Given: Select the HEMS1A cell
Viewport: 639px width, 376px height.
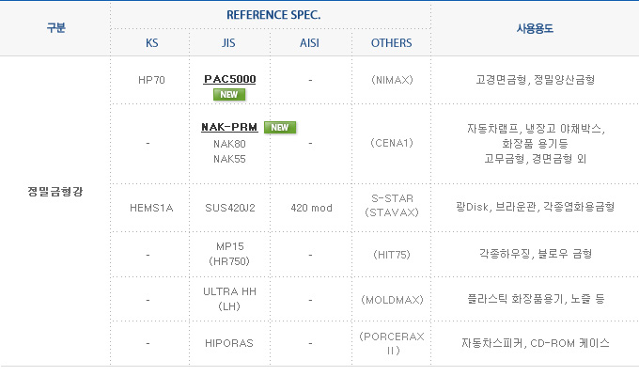Looking at the screenshot, I should tap(151, 208).
